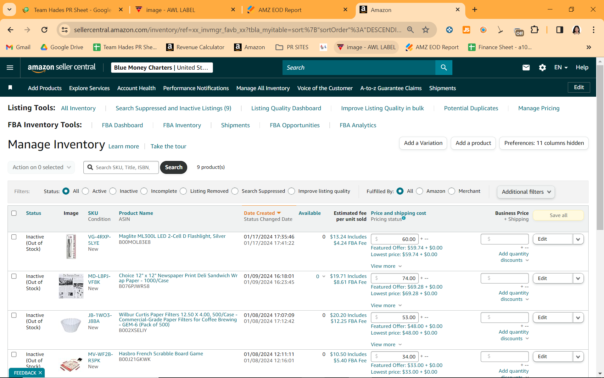Click the site info icon in address bar
The image size is (604, 378).
pyautogui.click(x=64, y=30)
